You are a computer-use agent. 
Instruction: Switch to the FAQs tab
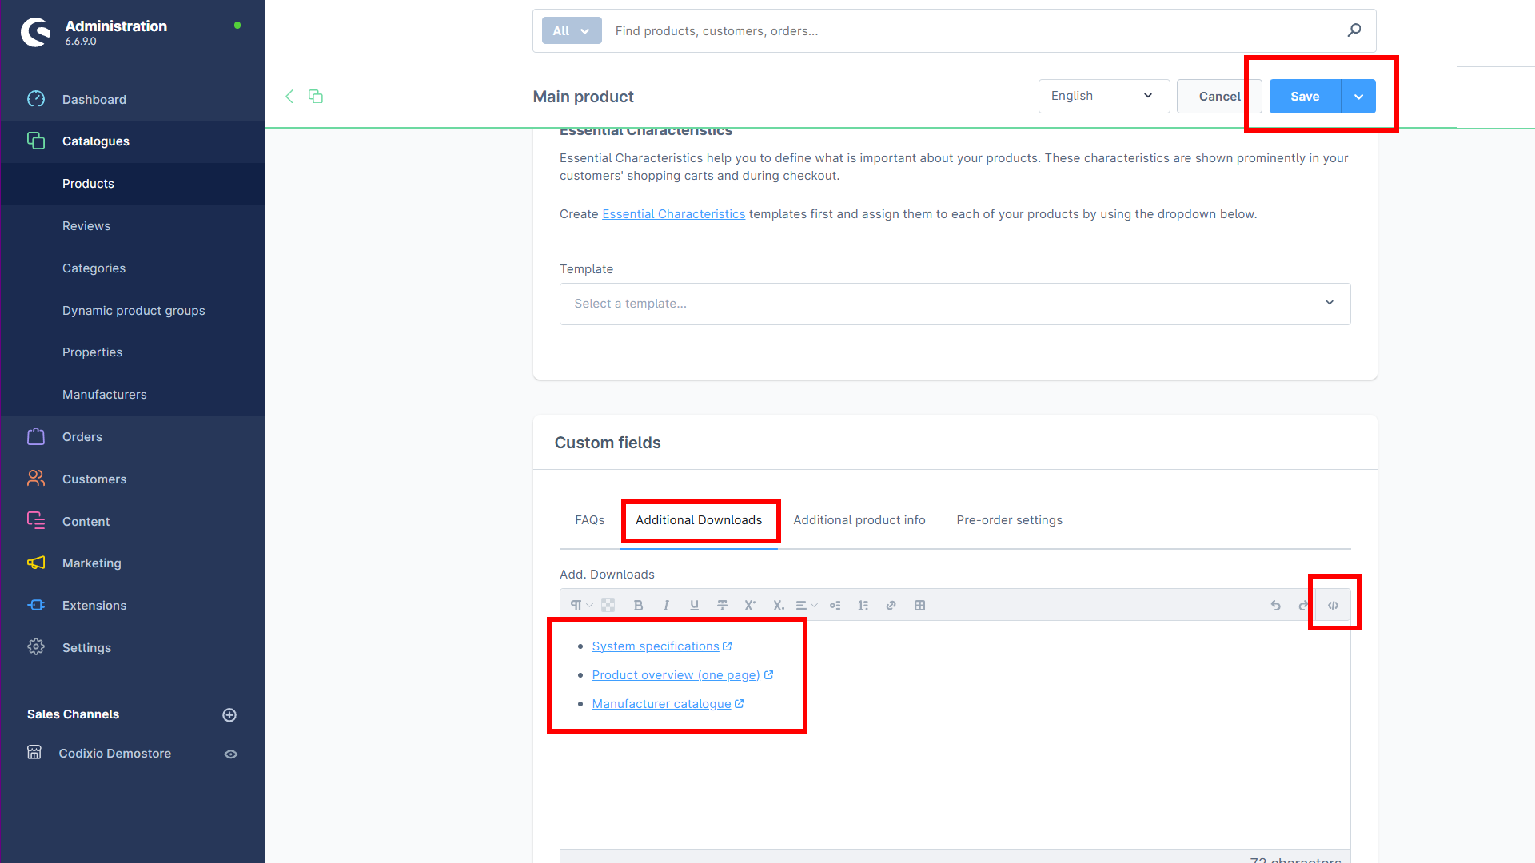[x=589, y=519]
